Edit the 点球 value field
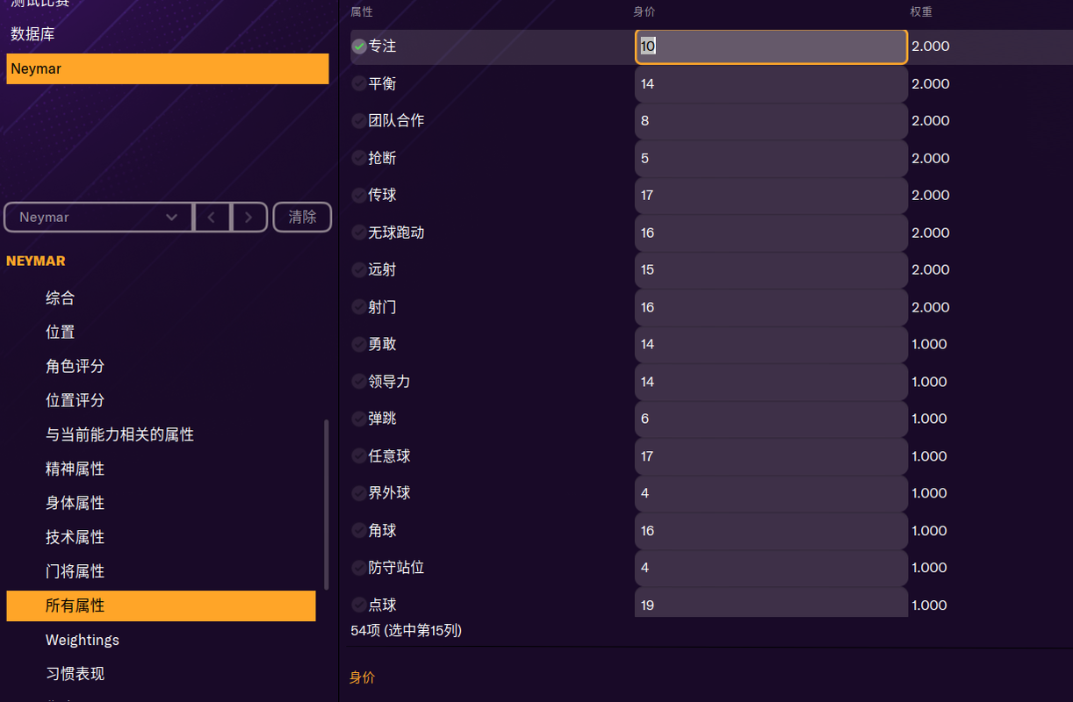Screen dimensions: 1073x702 [x=771, y=603]
